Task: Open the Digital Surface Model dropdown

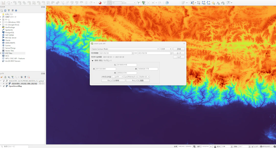Action: coord(125,49)
